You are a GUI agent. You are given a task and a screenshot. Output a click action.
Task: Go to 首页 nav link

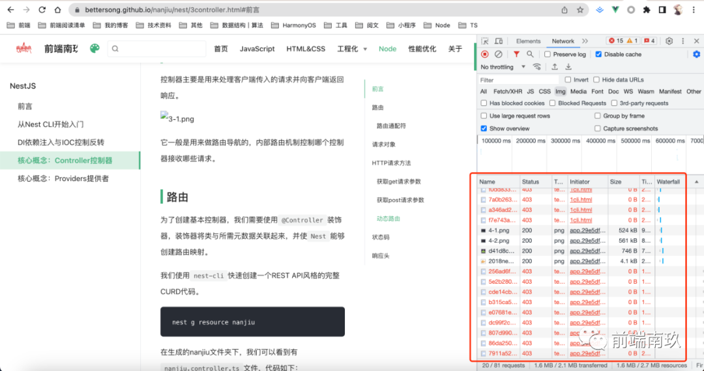[221, 49]
